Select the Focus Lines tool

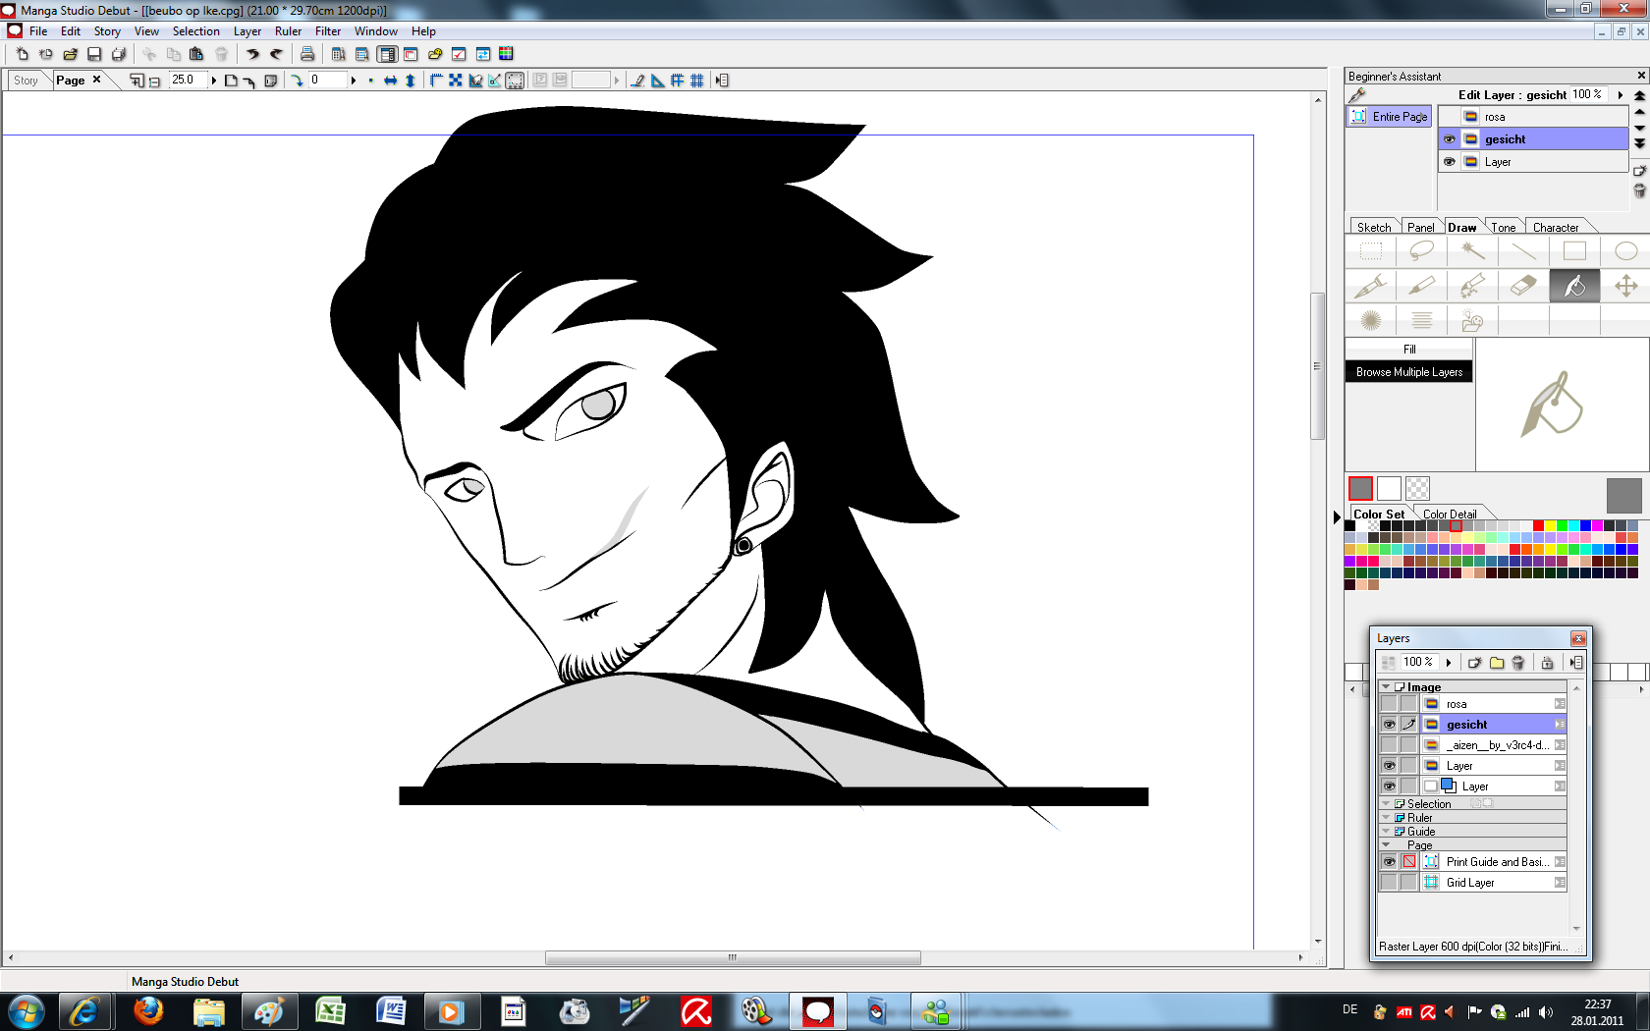click(x=1371, y=320)
